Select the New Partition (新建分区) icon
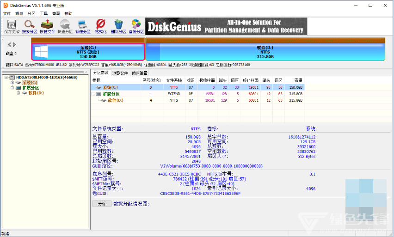Viewport: 394px width, 237px height. pyautogui.click(x=83, y=27)
